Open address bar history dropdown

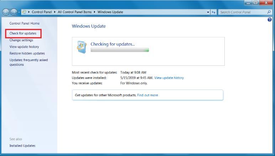click(x=208, y=12)
